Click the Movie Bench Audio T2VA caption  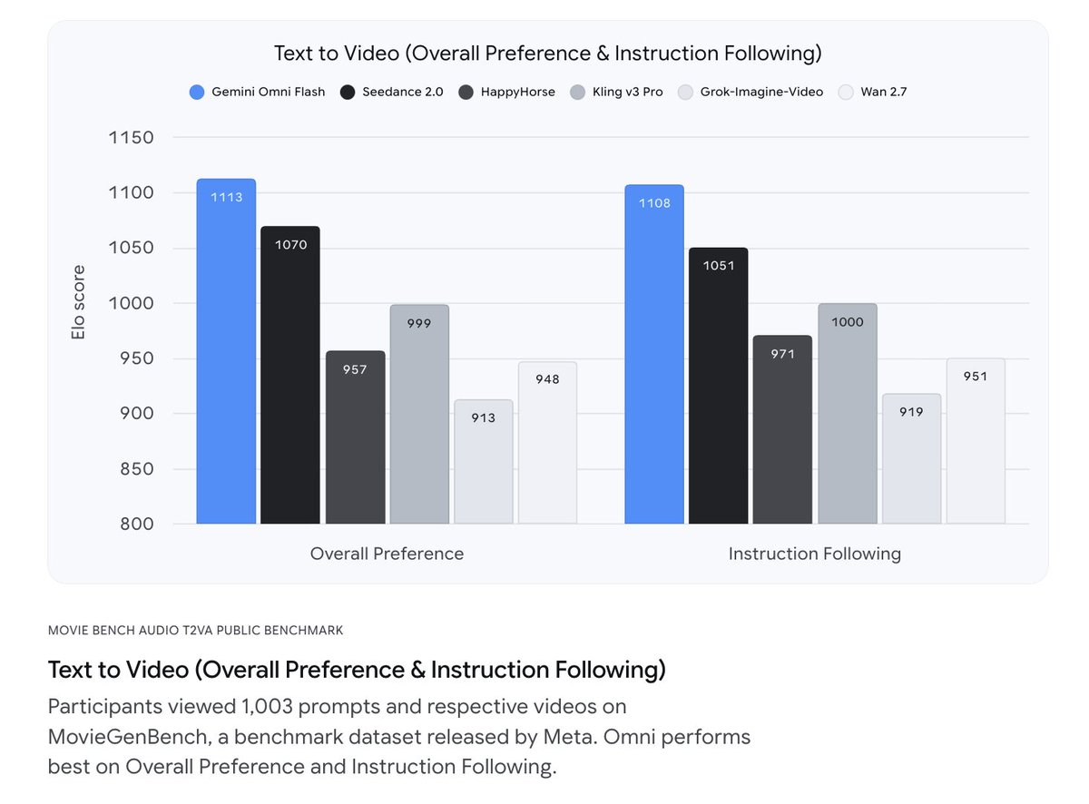tap(195, 630)
